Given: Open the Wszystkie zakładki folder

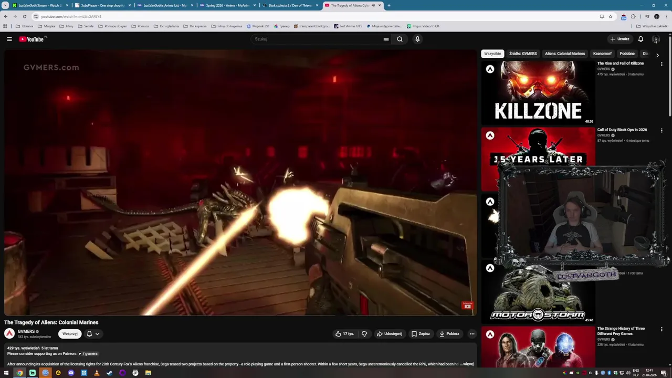Looking at the screenshot, I should pos(652,26).
